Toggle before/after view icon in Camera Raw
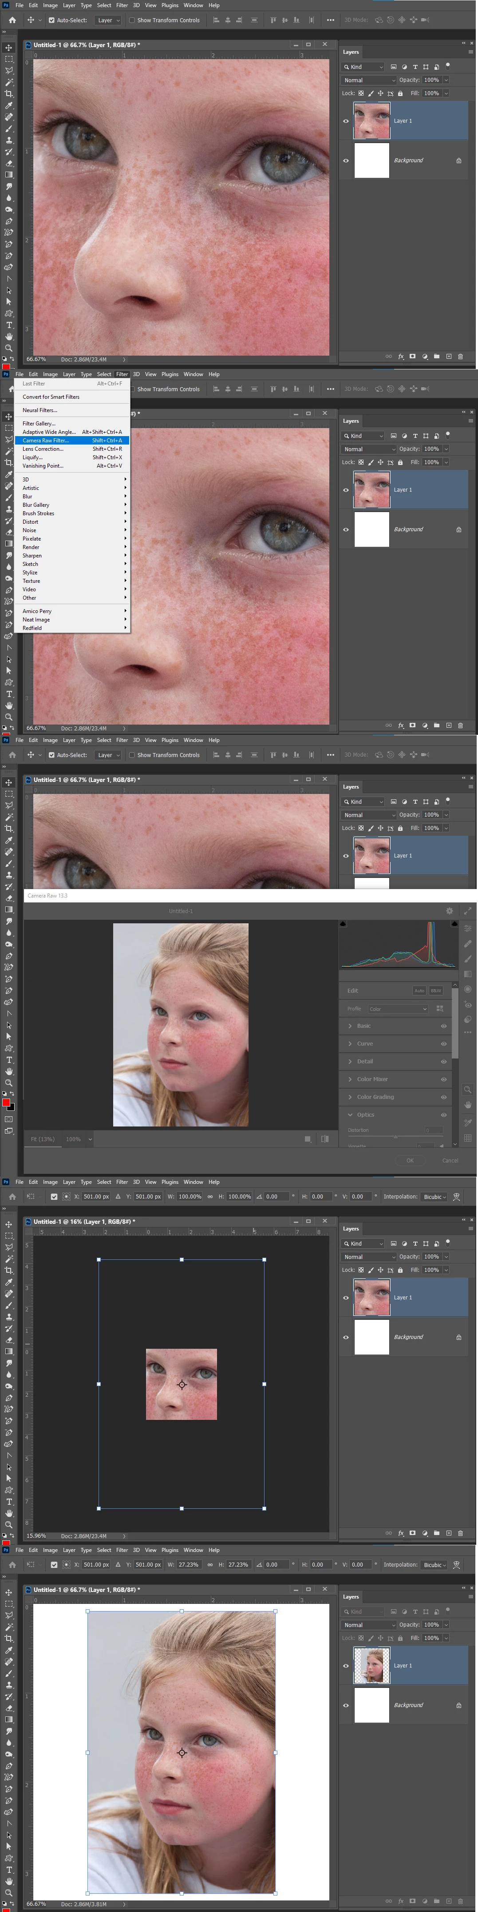This screenshot has width=478, height=1912. (324, 1138)
